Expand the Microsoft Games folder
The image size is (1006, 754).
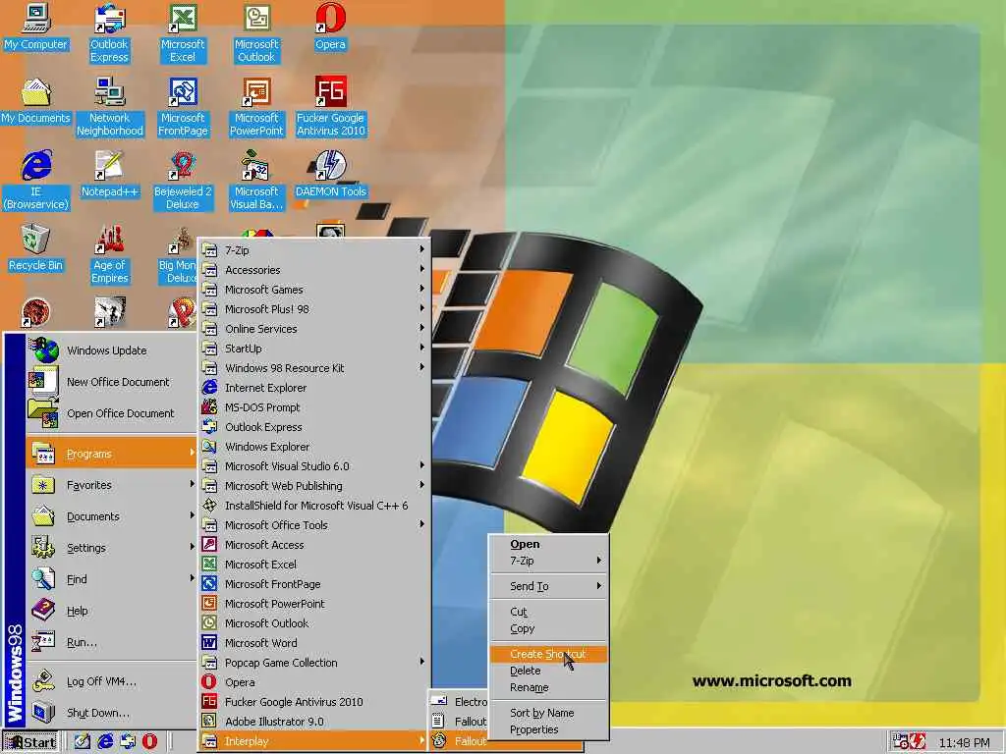pyautogui.click(x=313, y=290)
